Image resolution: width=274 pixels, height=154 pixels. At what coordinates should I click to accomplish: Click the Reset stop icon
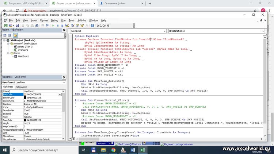pyautogui.click(x=62, y=26)
